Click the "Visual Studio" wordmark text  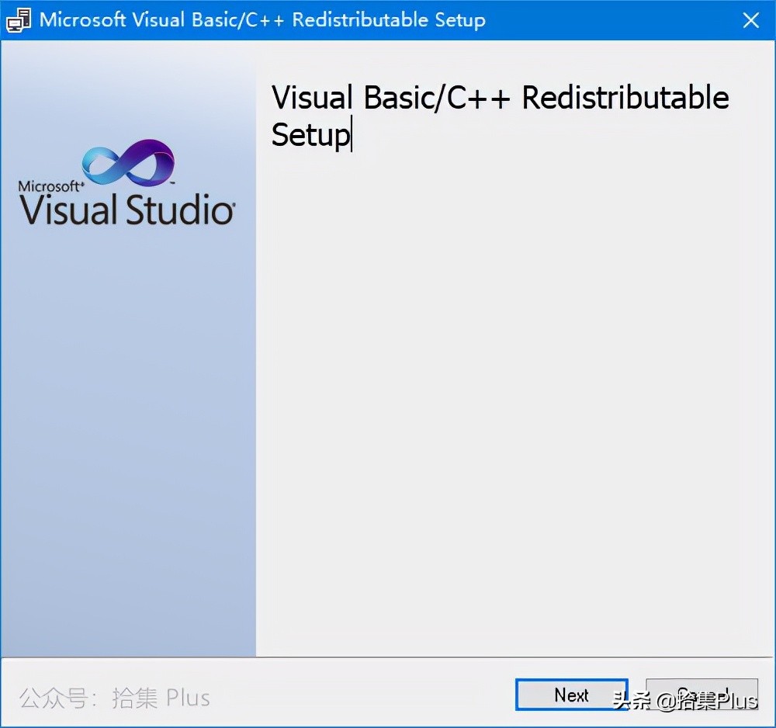pyautogui.click(x=126, y=210)
